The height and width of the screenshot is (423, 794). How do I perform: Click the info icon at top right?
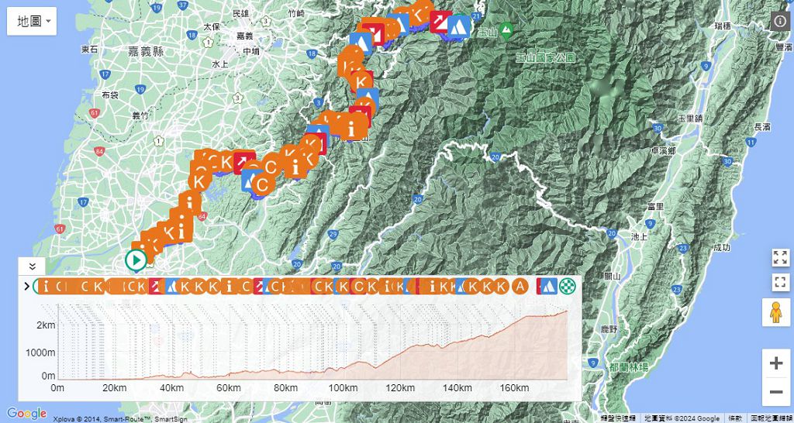pos(780,21)
